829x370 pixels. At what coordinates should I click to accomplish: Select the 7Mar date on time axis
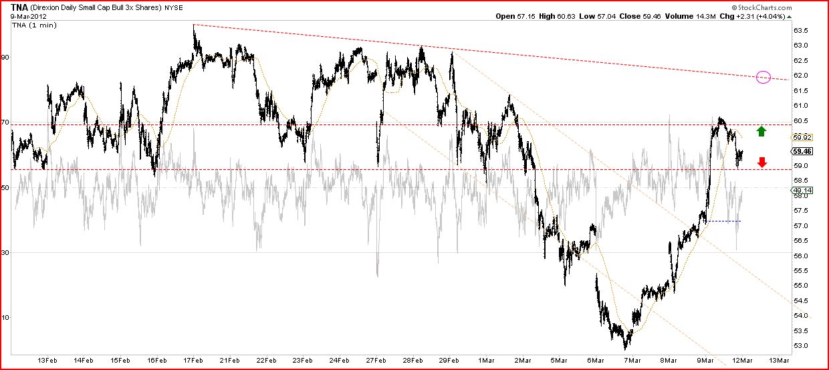[631, 359]
